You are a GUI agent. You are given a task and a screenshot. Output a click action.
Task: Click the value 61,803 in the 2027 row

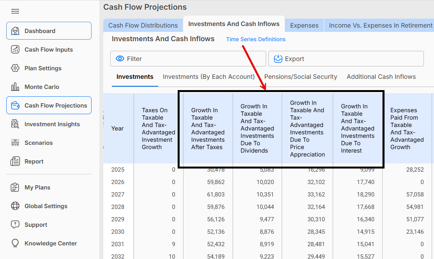click(216, 195)
